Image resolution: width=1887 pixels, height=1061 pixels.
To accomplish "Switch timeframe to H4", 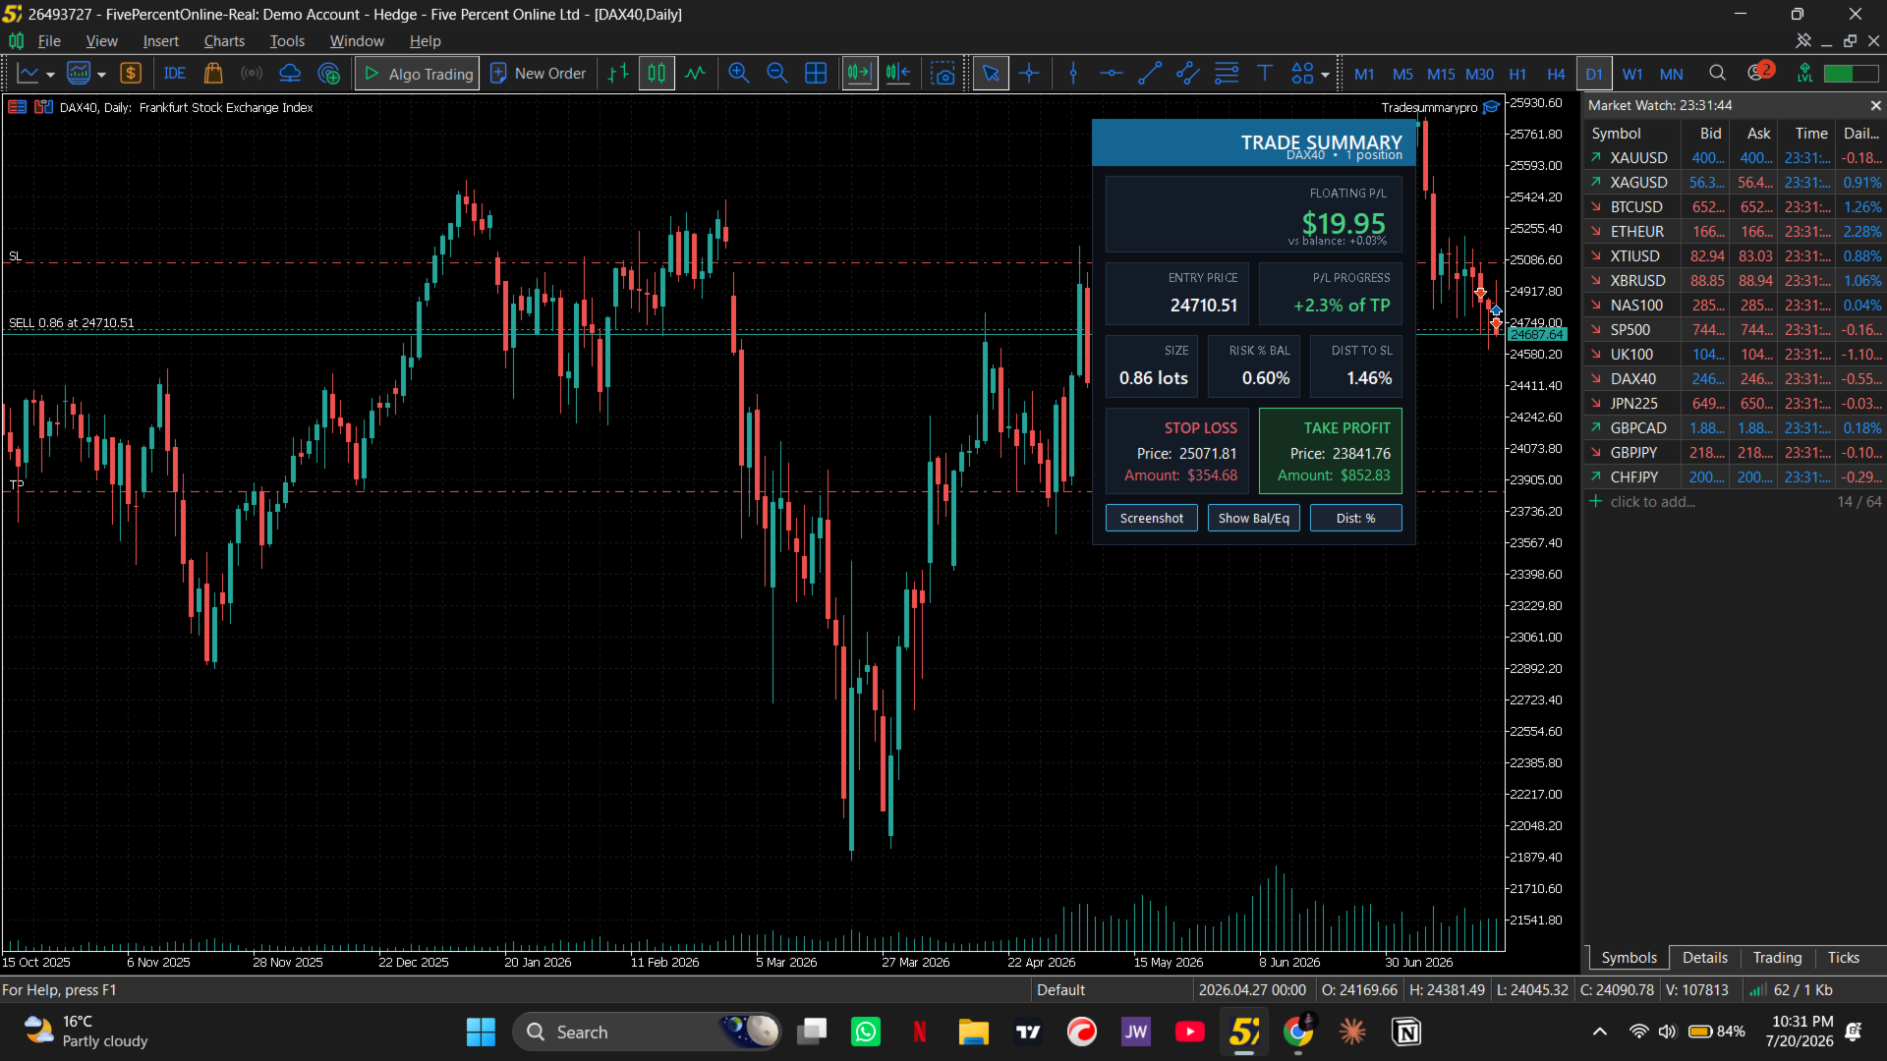I will 1556,74.
